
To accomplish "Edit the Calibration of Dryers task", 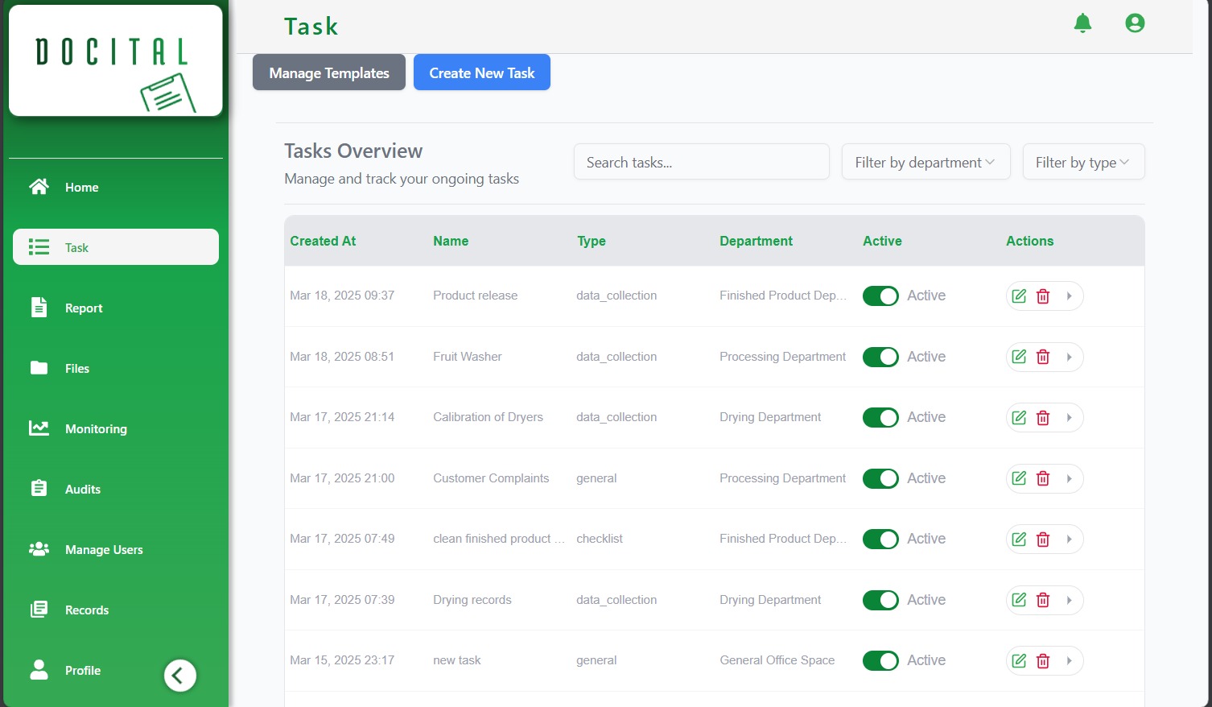I will coord(1019,417).
